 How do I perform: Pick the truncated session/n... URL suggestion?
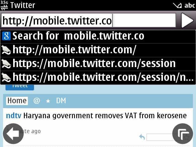[98, 77]
